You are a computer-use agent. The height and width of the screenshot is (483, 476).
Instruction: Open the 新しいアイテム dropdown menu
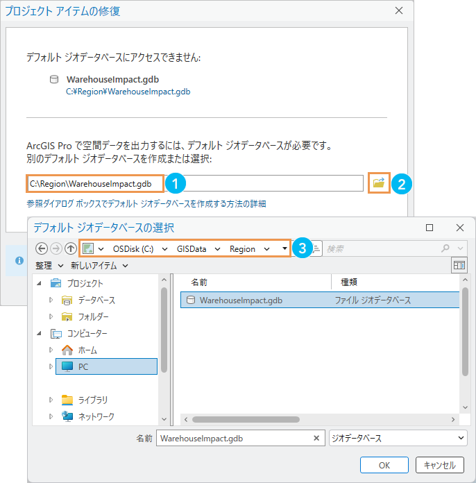tap(99, 266)
